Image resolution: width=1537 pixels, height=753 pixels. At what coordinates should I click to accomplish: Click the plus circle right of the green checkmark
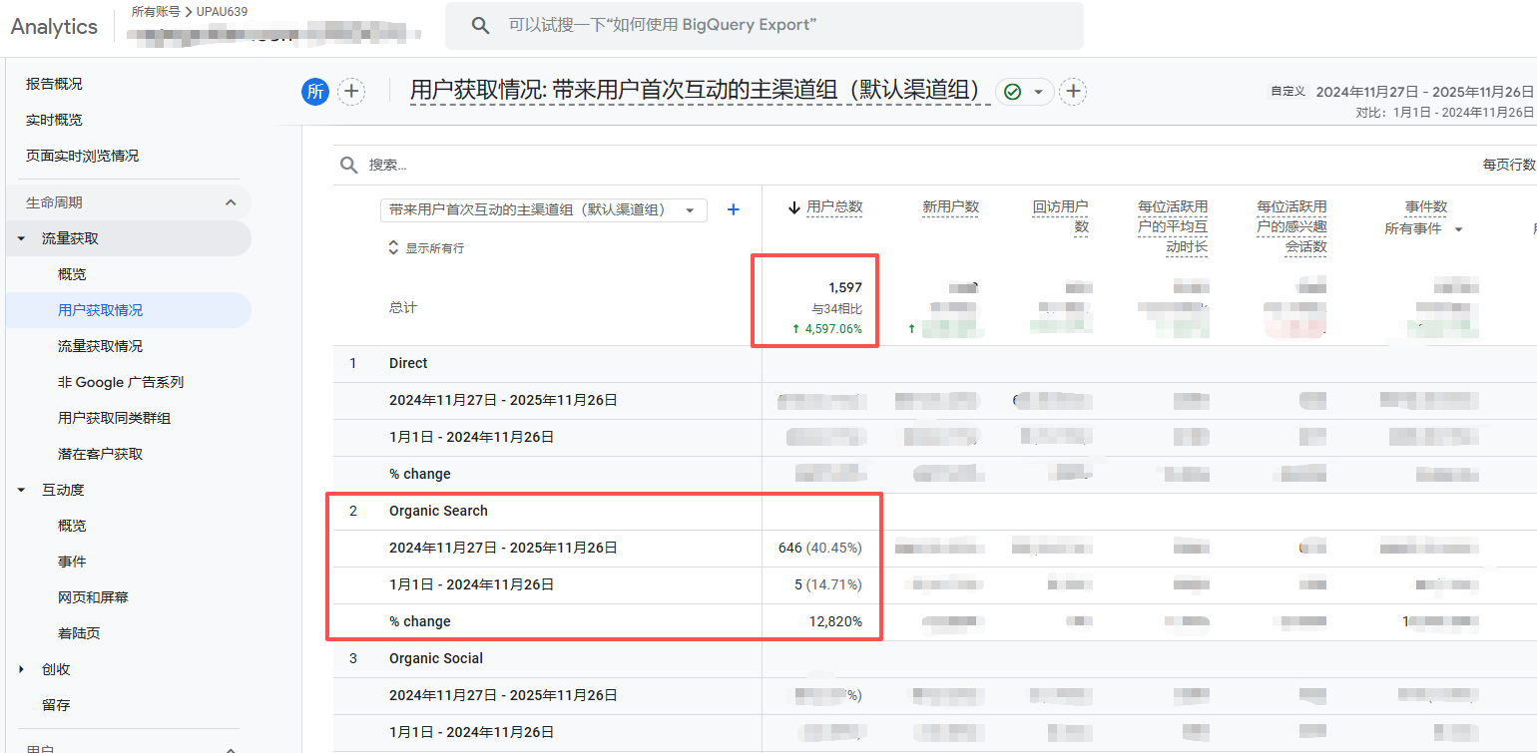1073,92
